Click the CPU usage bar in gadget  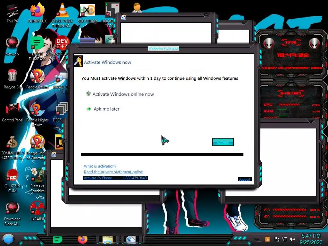[290, 105]
